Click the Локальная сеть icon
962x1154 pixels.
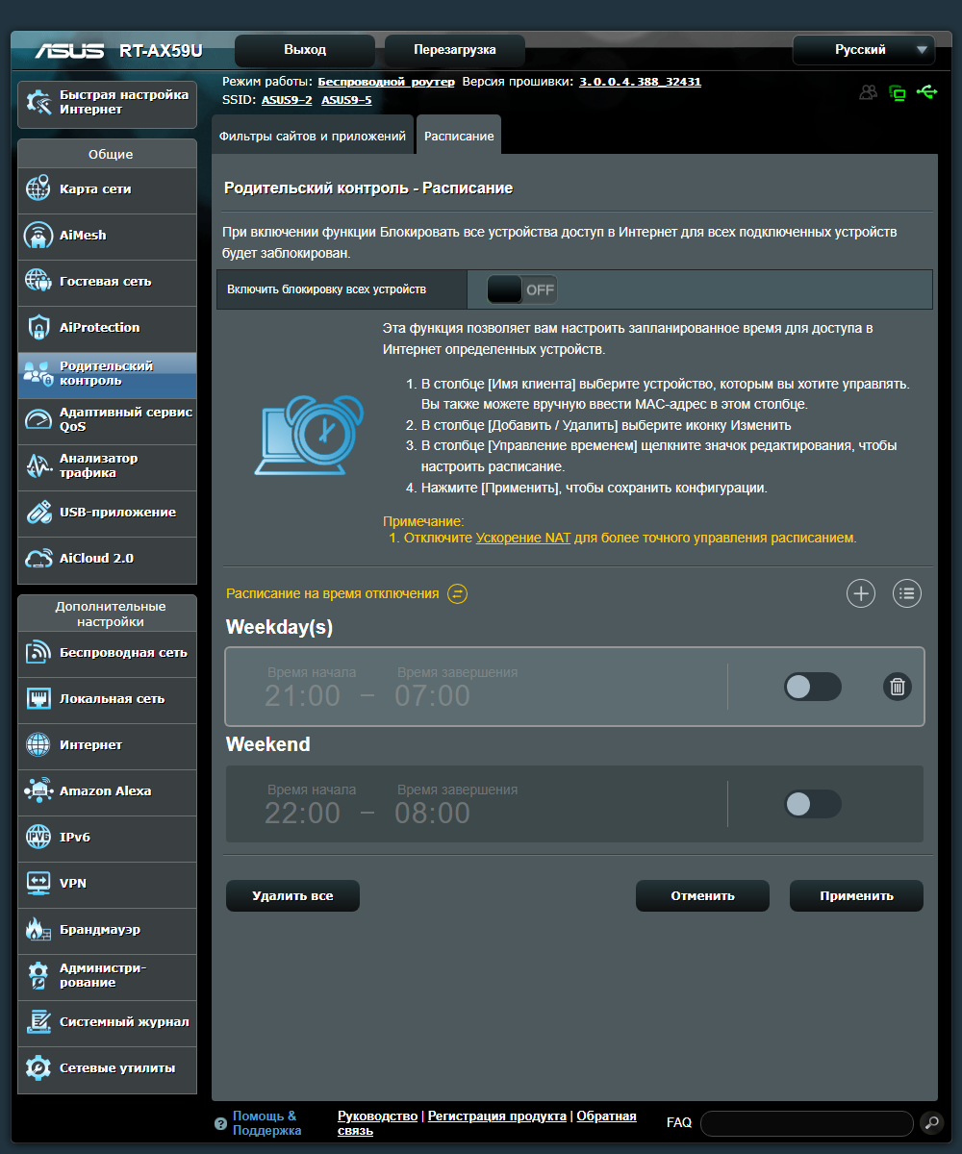point(38,698)
